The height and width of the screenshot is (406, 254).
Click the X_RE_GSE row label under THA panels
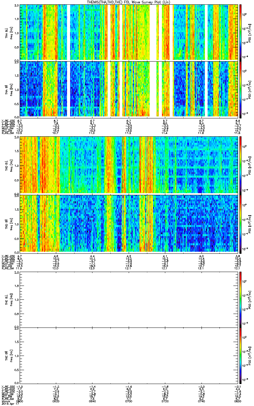click(x=8, y=120)
